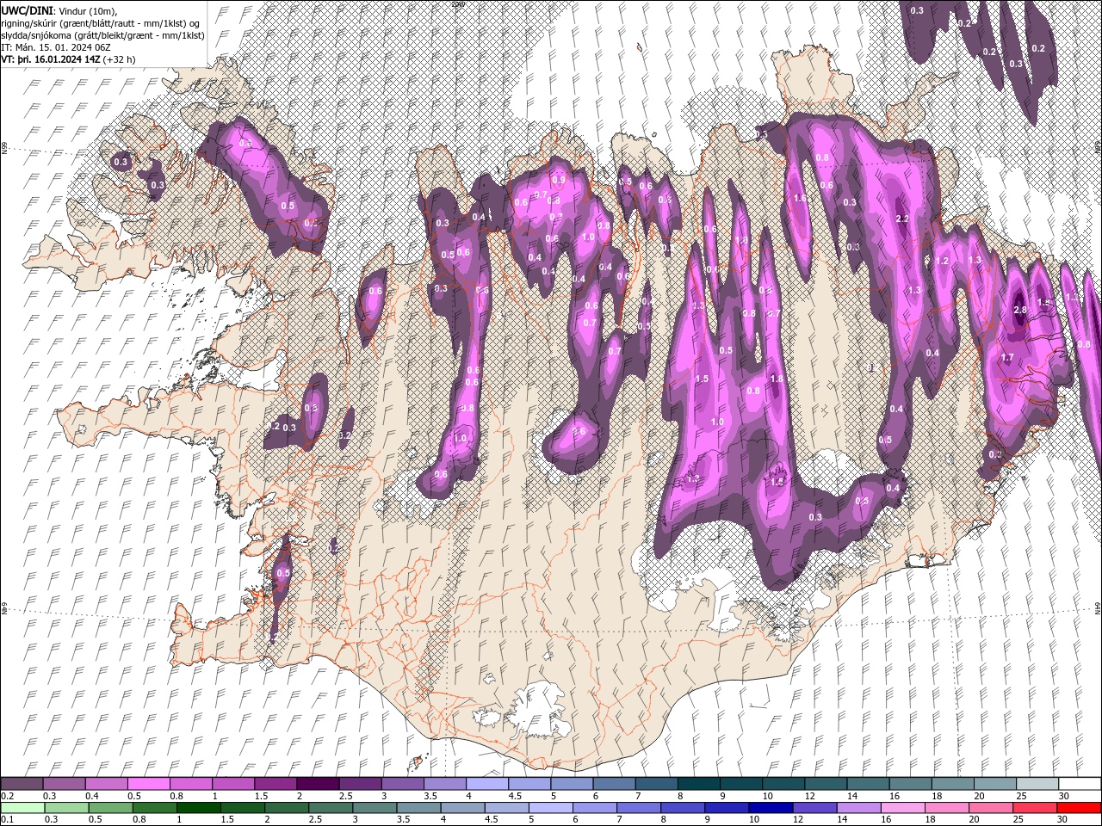
Task: Select the bright red swatch after bottom-row 30
Action: pos(1079,808)
